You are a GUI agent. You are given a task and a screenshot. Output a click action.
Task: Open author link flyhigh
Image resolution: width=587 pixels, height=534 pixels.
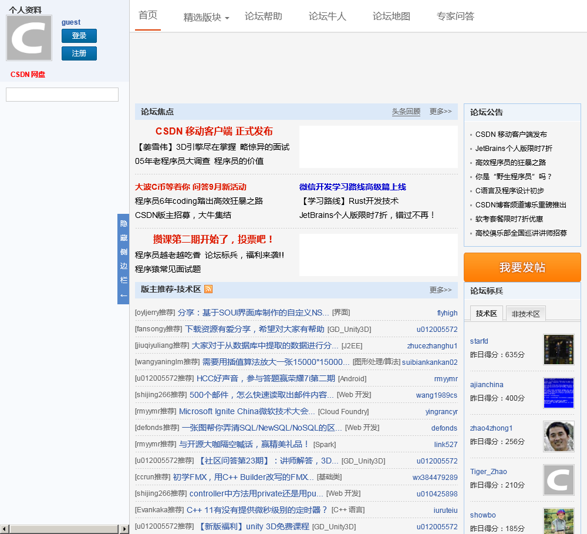tap(447, 313)
